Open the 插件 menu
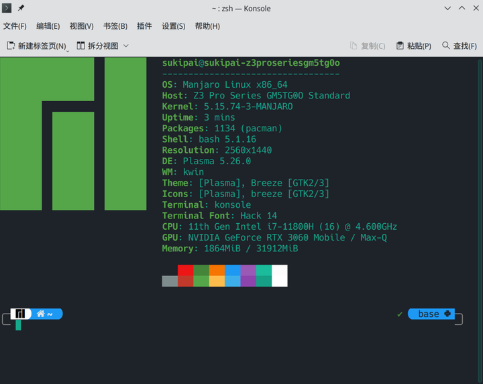The width and height of the screenshot is (483, 384). [144, 26]
